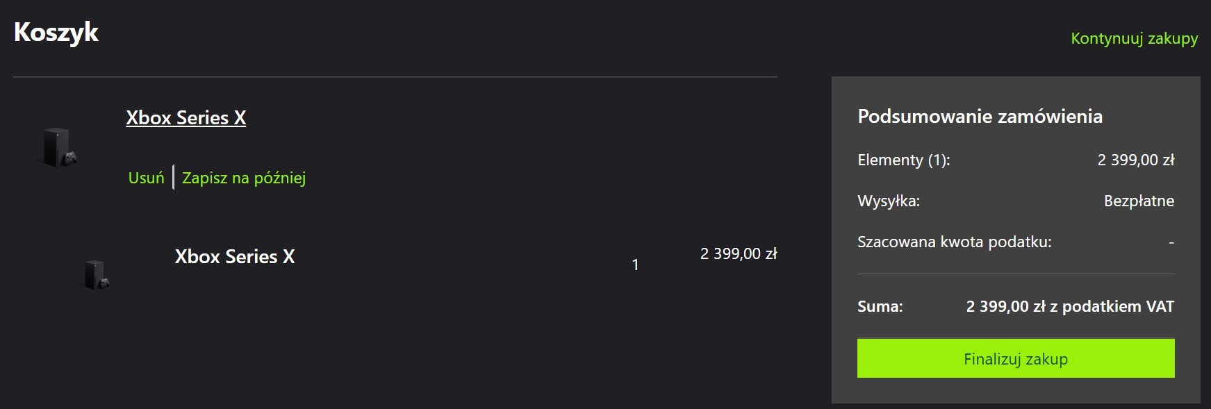Click the large Xbox Series X console thumbnail
Viewport: 1211px width, 409px height.
pos(58,147)
